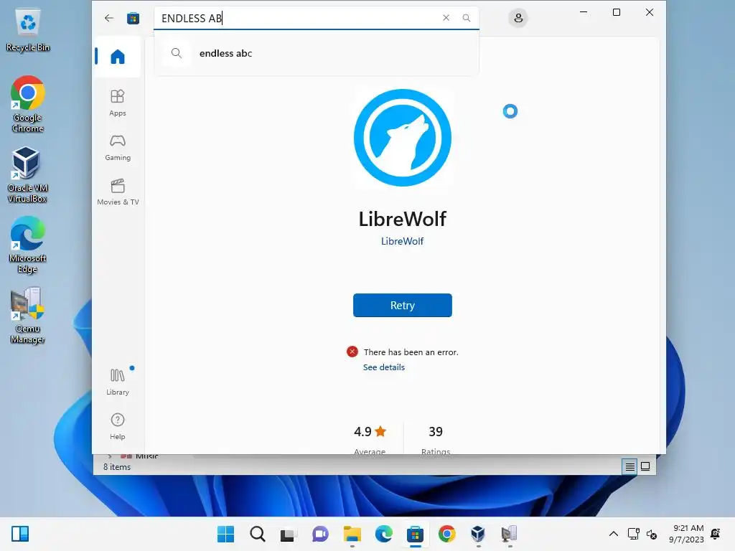Open the clock and date panel
Screen dimensions: 735x551
687,534
